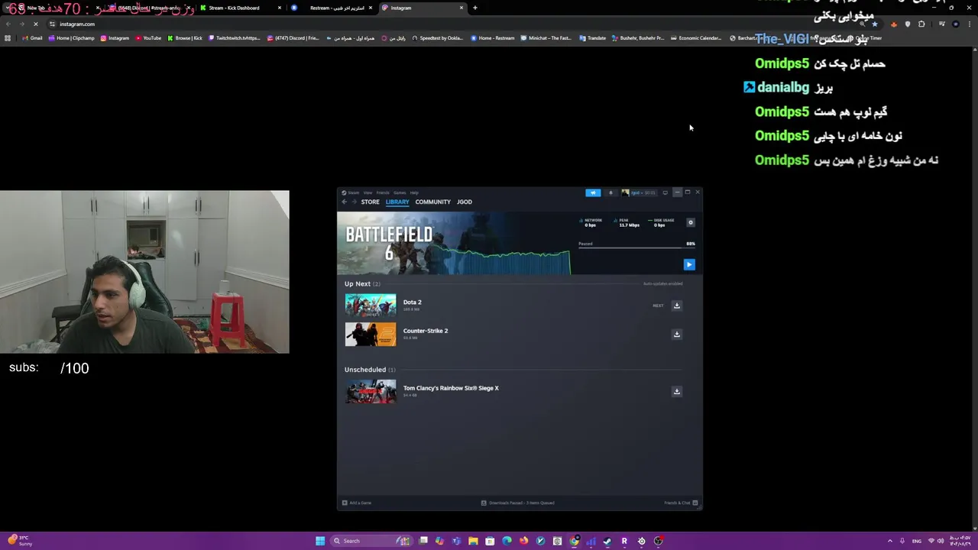
Task: Open the Friends menu in Steam
Action: click(x=383, y=192)
